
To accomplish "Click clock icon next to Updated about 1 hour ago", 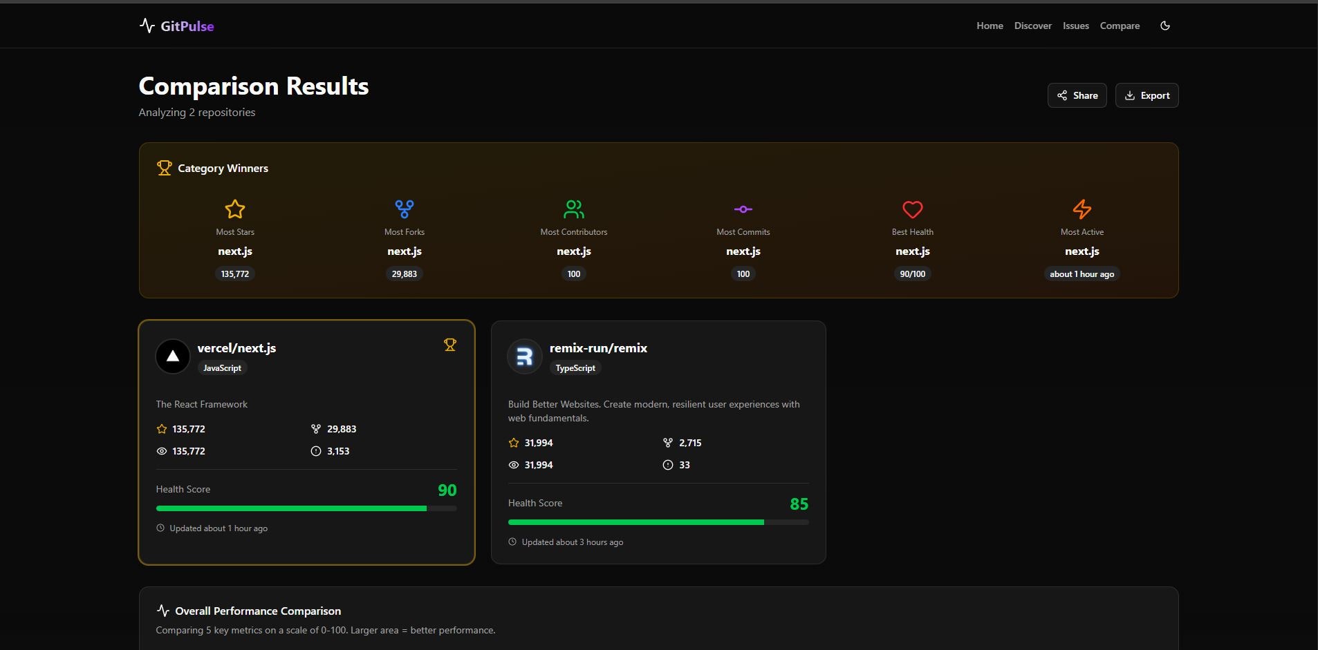I will pos(160,528).
